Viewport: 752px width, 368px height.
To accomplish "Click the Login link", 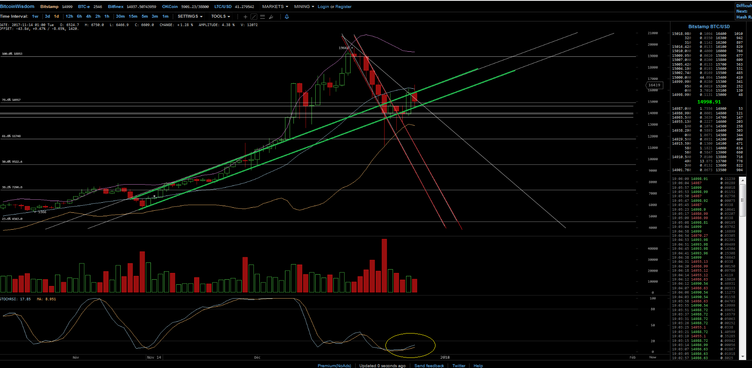I will (x=323, y=7).
